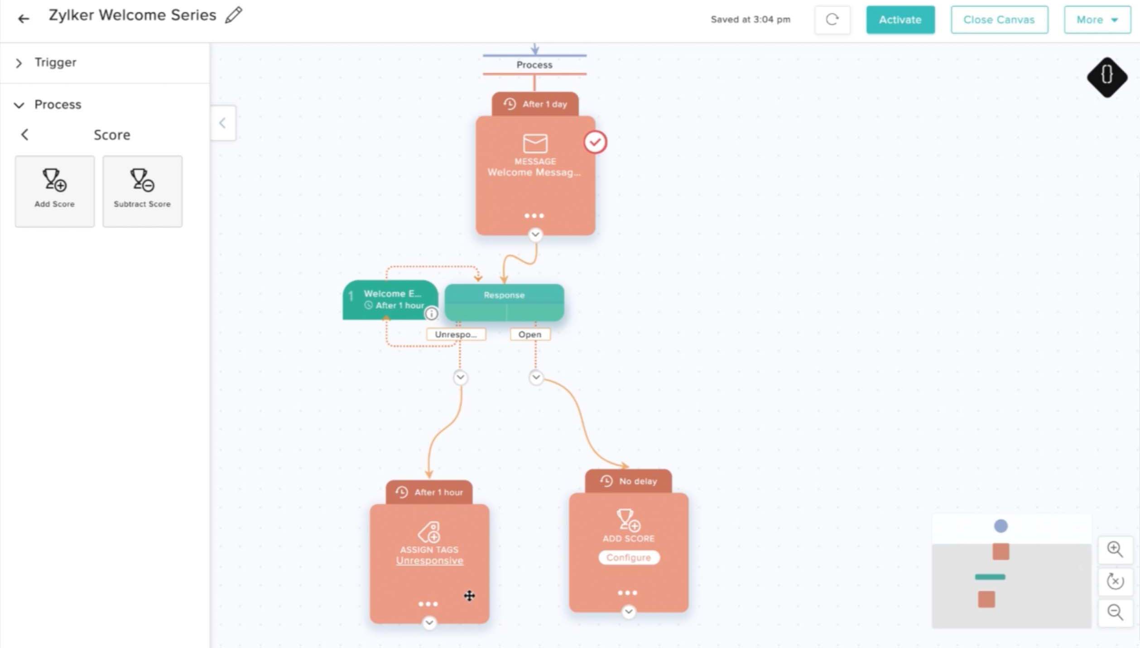Click the pencil edit icon next to title
This screenshot has height=648, width=1140.
pyautogui.click(x=233, y=14)
